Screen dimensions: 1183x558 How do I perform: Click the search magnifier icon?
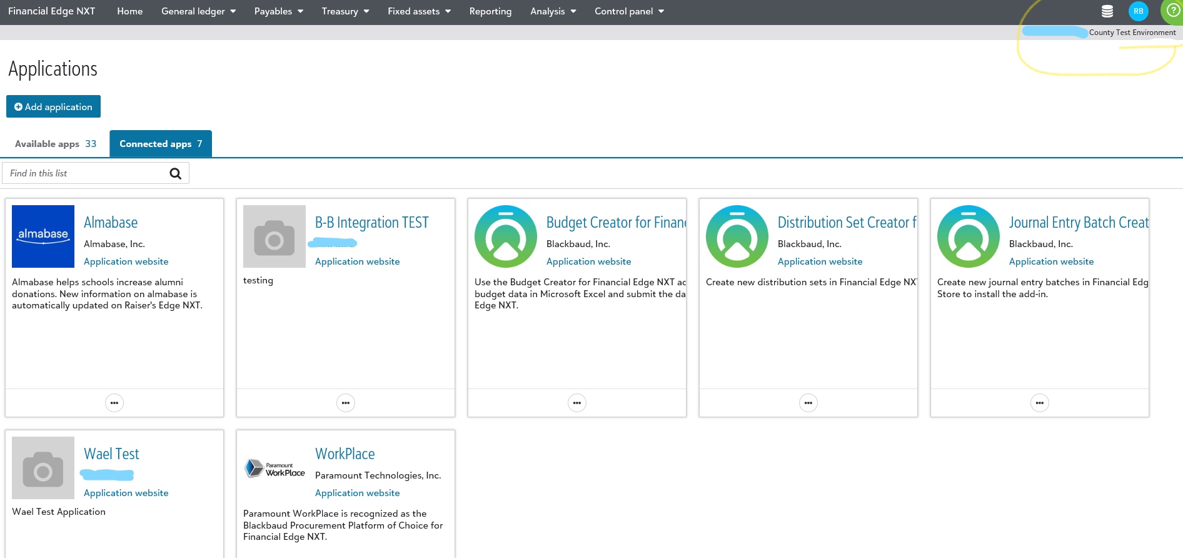tap(176, 173)
